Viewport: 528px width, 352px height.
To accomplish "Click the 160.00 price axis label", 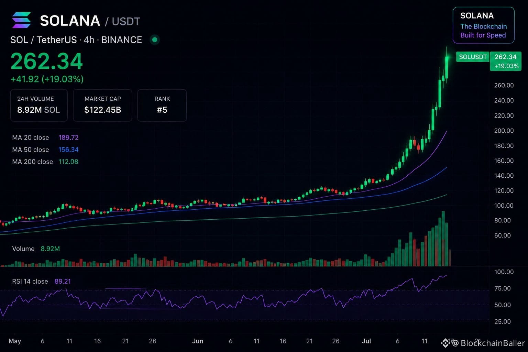I will point(504,161).
